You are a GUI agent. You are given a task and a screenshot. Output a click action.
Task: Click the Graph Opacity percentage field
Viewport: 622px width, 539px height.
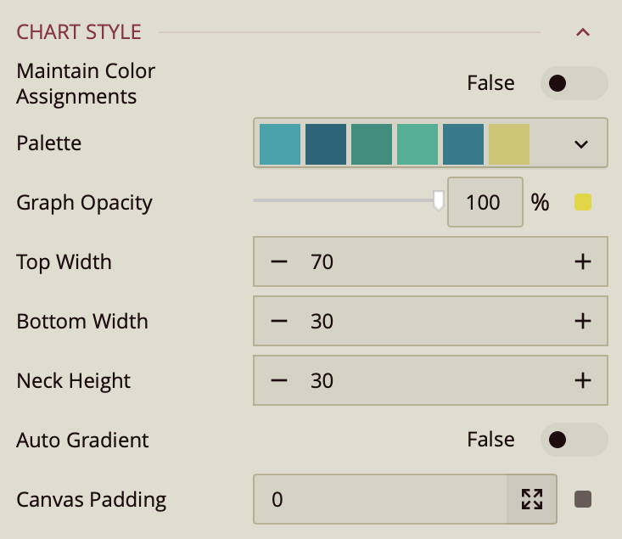pos(485,203)
